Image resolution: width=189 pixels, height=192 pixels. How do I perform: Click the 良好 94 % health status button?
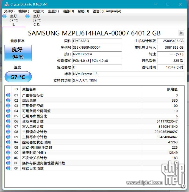coord(18,53)
